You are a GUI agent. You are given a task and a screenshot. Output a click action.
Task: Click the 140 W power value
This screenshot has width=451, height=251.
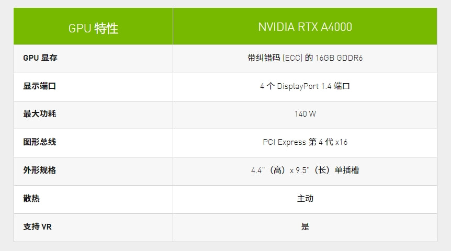pyautogui.click(x=305, y=114)
